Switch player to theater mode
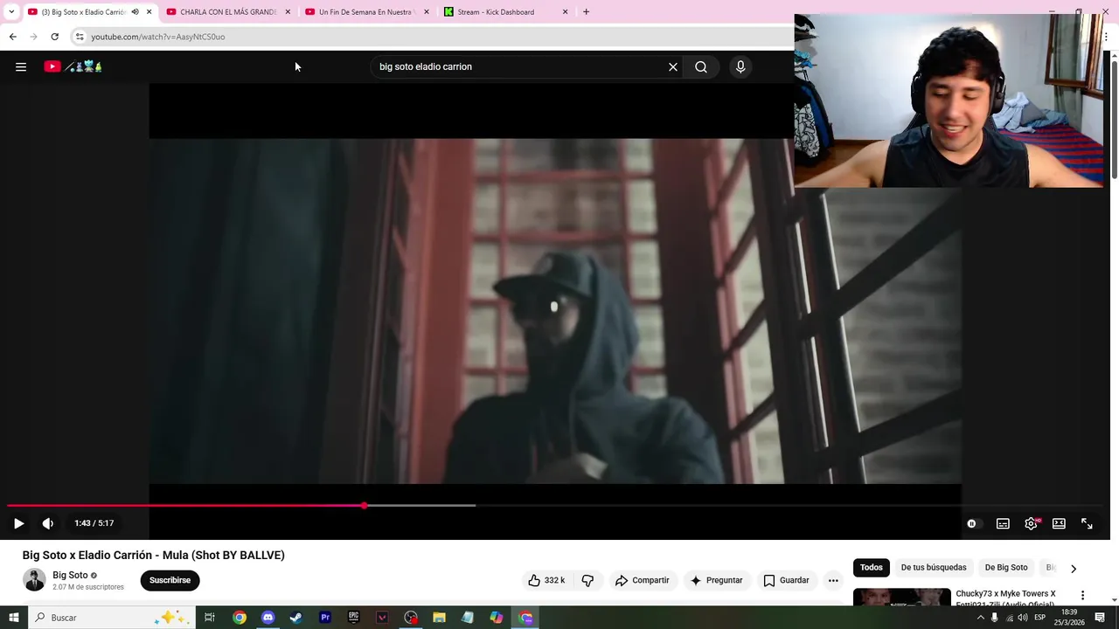 point(1059,523)
